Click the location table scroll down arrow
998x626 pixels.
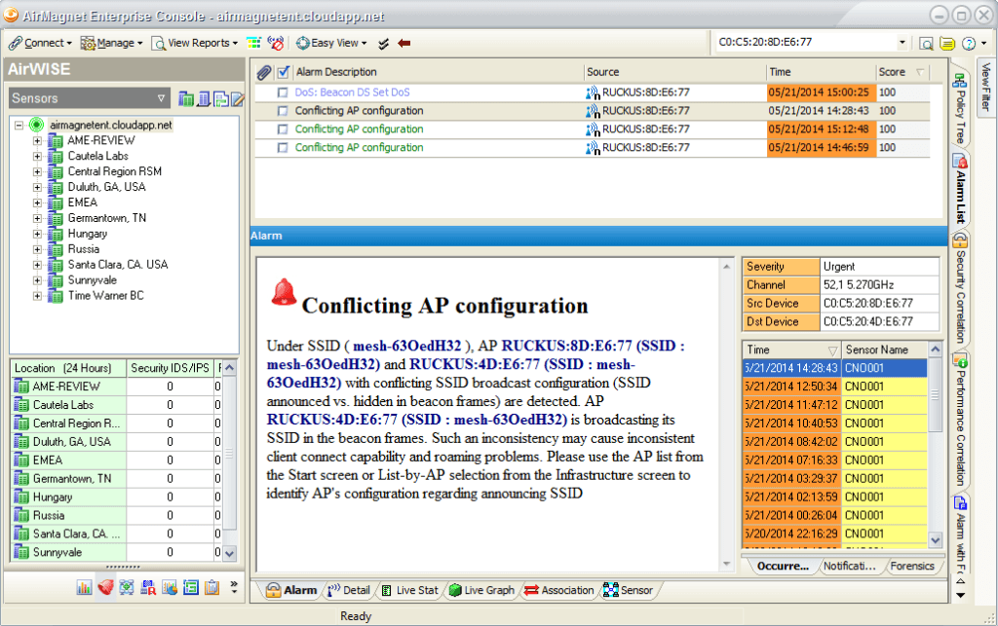[x=230, y=554]
